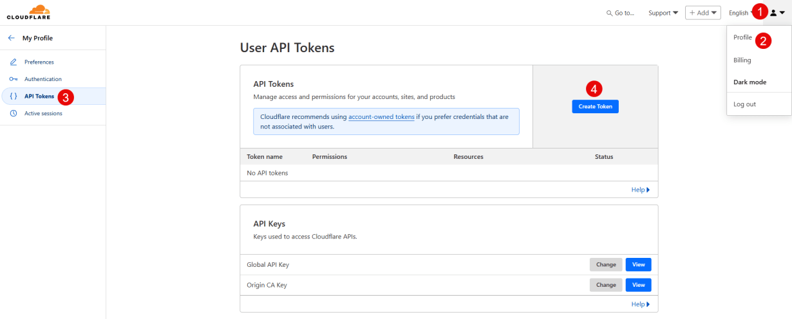Viewport: 792px width, 319px height.
Task: Click the Status column header
Action: click(604, 157)
